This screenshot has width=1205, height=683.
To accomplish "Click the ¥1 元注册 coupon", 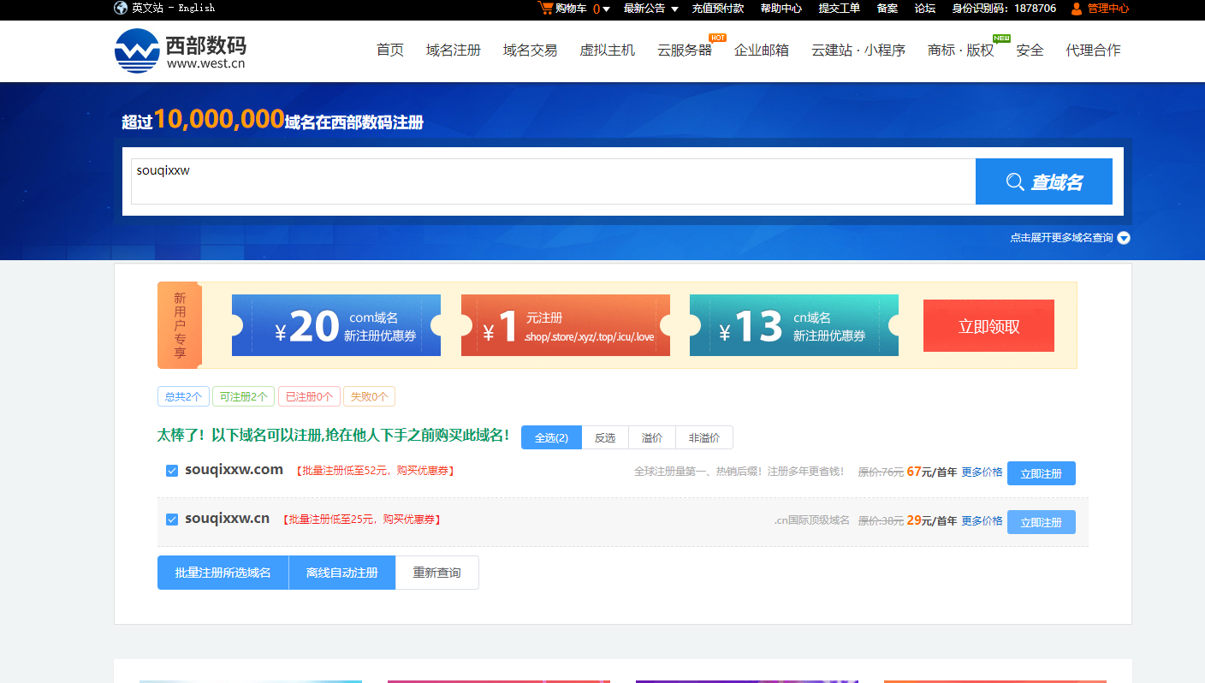I will click(x=566, y=325).
